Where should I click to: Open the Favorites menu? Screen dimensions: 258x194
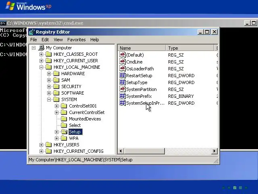(x=76, y=40)
